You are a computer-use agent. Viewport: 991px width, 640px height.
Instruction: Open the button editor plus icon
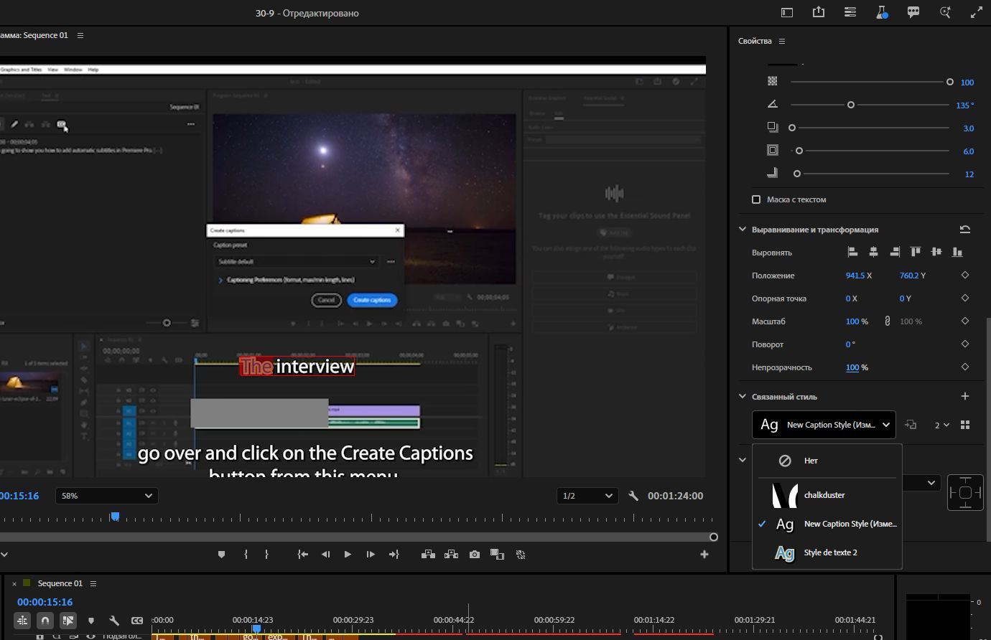(x=704, y=555)
